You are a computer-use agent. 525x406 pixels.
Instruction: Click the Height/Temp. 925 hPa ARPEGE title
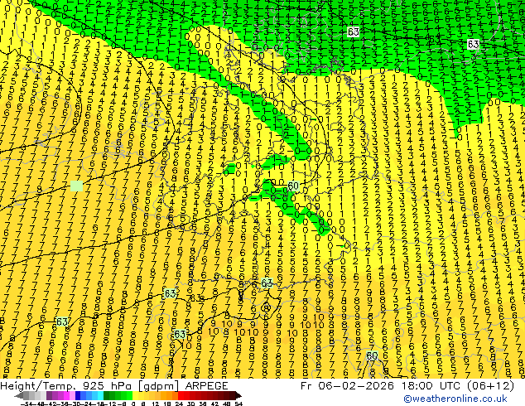pyautogui.click(x=114, y=385)
